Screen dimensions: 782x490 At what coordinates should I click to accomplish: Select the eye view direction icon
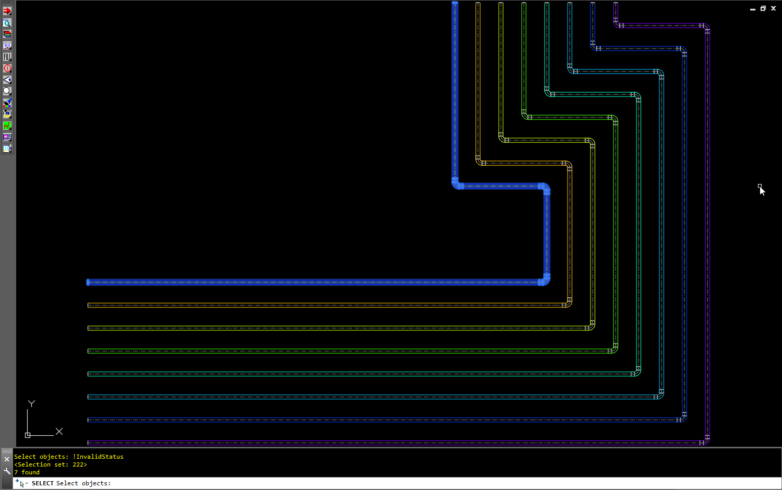[x=7, y=80]
